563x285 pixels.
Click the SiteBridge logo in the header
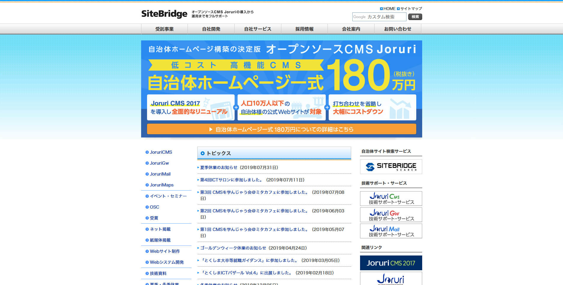click(164, 14)
